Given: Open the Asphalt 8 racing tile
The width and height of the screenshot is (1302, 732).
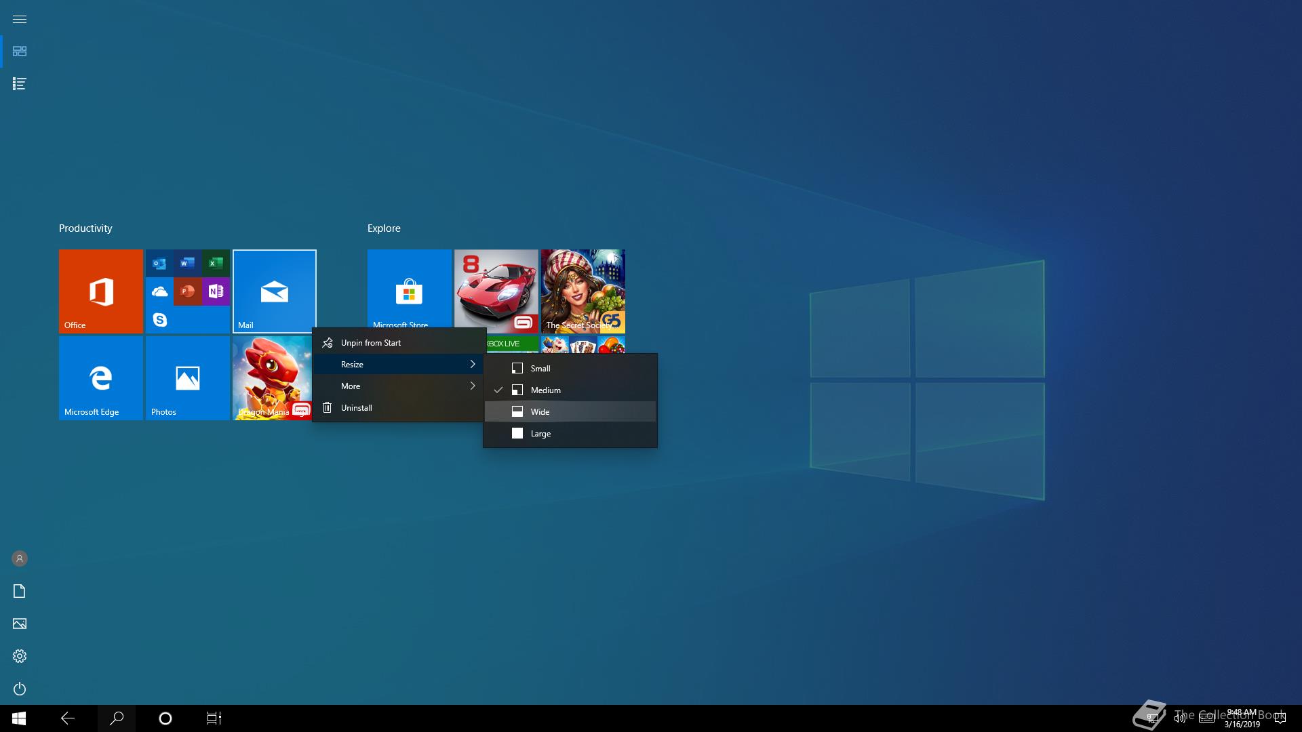Looking at the screenshot, I should [496, 290].
